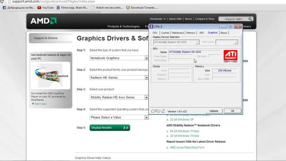The image size is (286, 161).
Task: Click the AMD AppZone promo image
Action: point(50,76)
